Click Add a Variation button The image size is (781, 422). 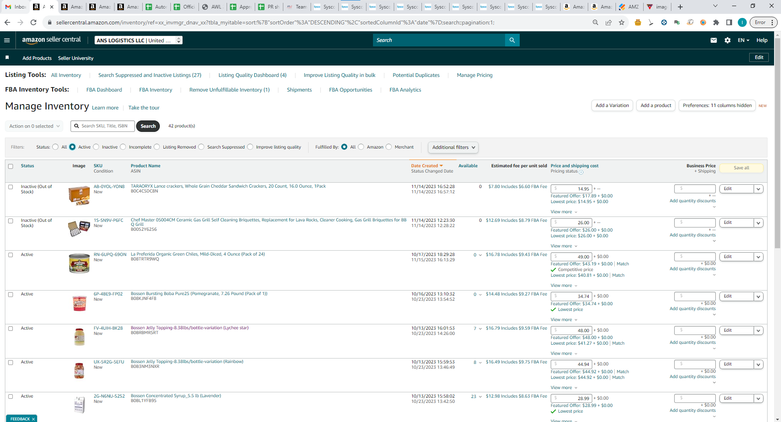pos(612,105)
